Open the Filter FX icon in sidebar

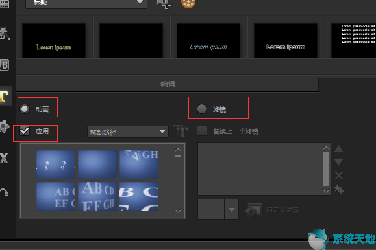coord(4,158)
